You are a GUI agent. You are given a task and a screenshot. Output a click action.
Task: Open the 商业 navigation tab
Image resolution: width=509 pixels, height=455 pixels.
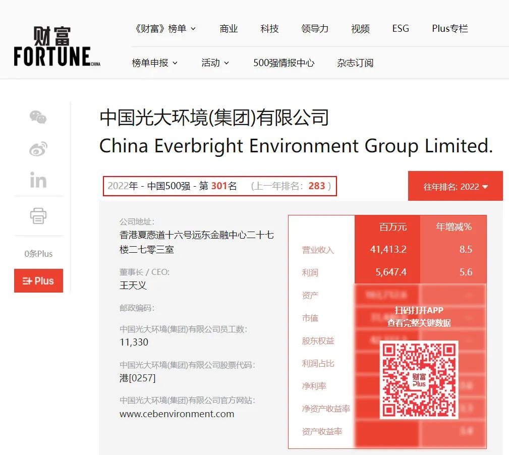tap(229, 29)
